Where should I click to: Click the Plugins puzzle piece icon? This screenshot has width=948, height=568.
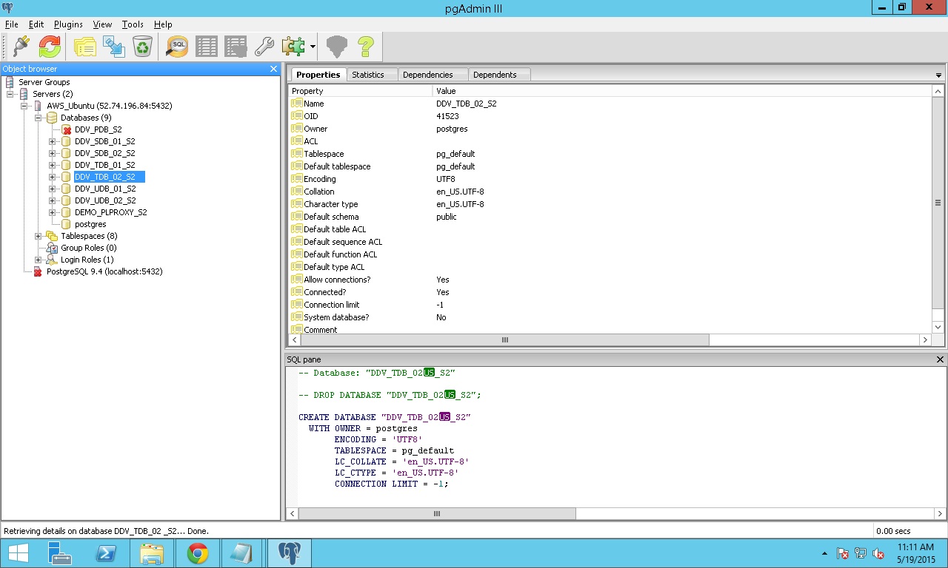pyautogui.click(x=293, y=47)
